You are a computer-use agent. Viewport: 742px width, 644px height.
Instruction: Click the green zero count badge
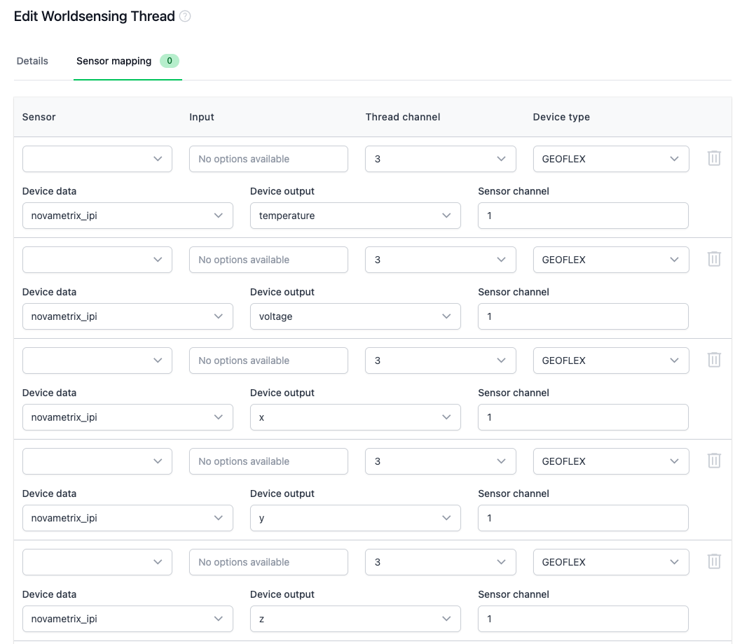(x=169, y=61)
